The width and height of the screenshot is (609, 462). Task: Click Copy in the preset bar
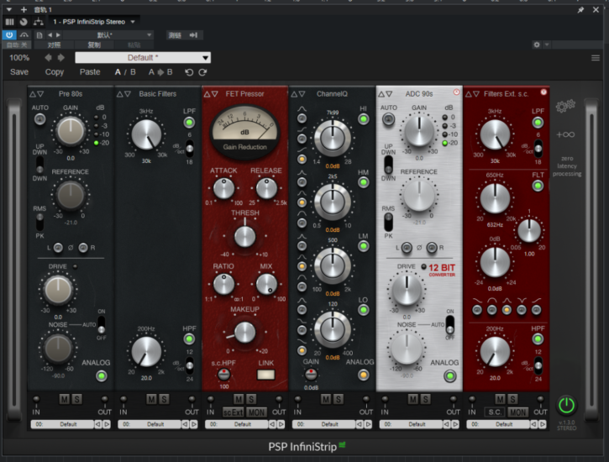click(x=55, y=72)
